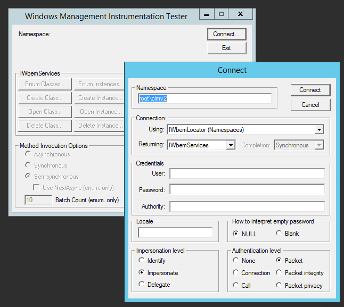
Task: Click into the Password field
Action: click(247, 189)
